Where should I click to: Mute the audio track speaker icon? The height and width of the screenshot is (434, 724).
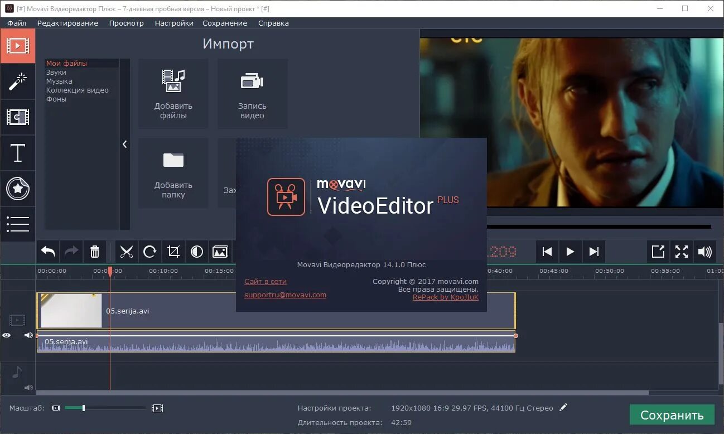pyautogui.click(x=28, y=387)
